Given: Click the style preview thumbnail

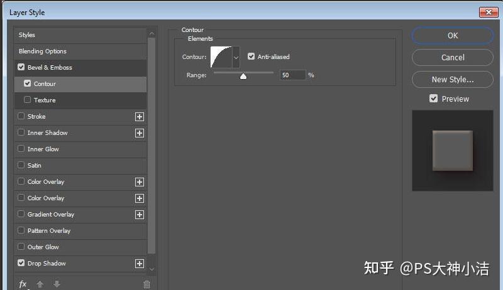Looking at the screenshot, I should click(x=452, y=151).
